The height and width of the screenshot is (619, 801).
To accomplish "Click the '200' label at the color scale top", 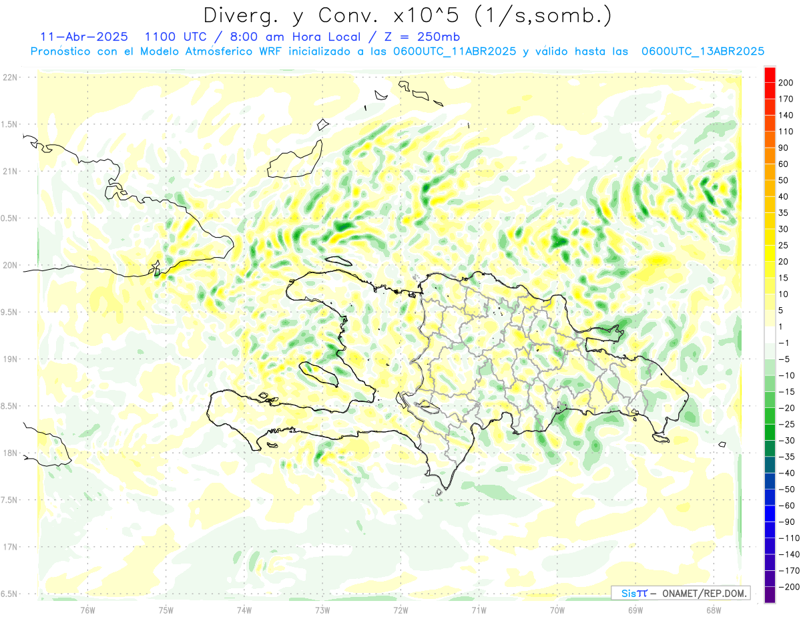I will click(x=786, y=83).
